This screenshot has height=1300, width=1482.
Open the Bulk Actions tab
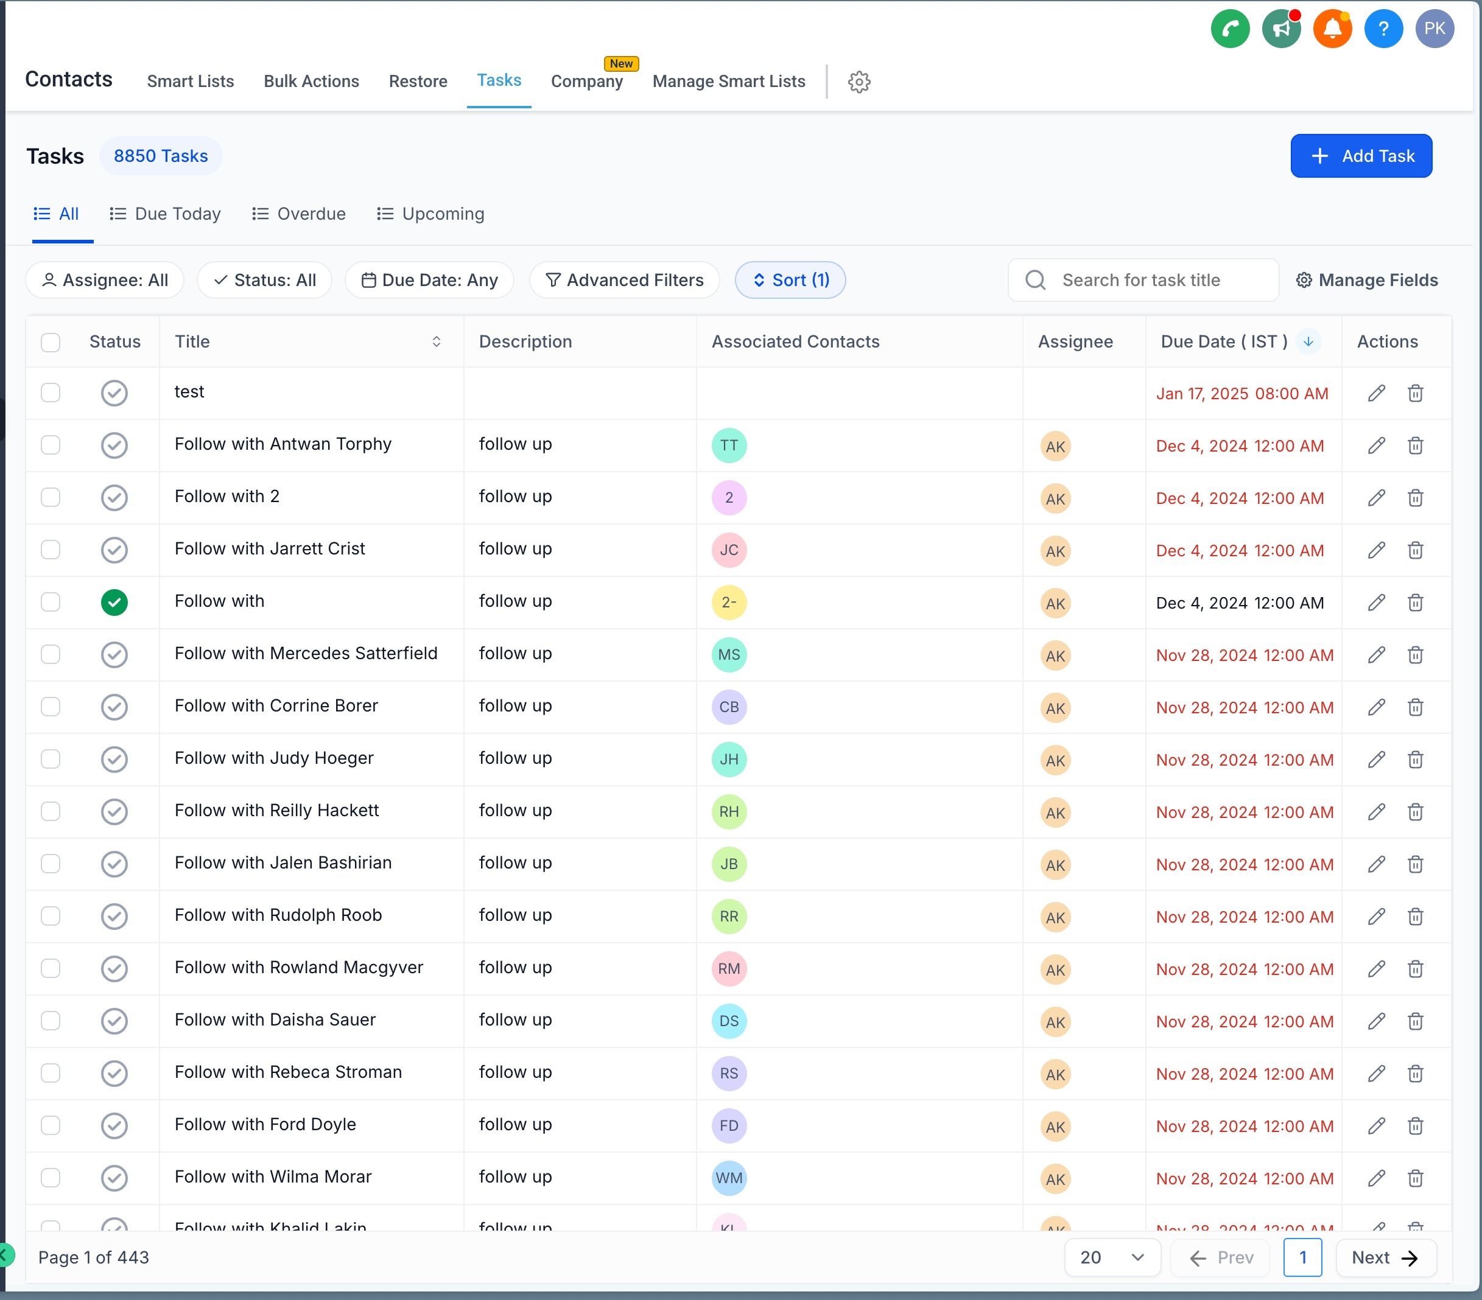click(x=311, y=82)
